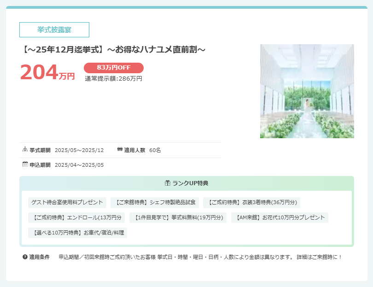Click the 83万円OFF discount badge
373x287 pixels.
coord(114,68)
